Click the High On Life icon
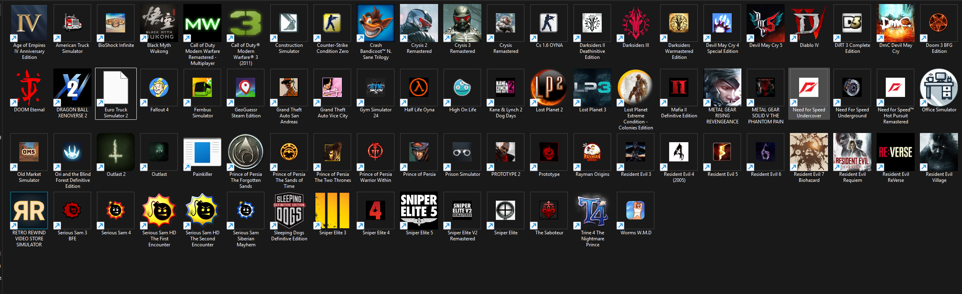The width and height of the screenshot is (962, 294). (462, 88)
